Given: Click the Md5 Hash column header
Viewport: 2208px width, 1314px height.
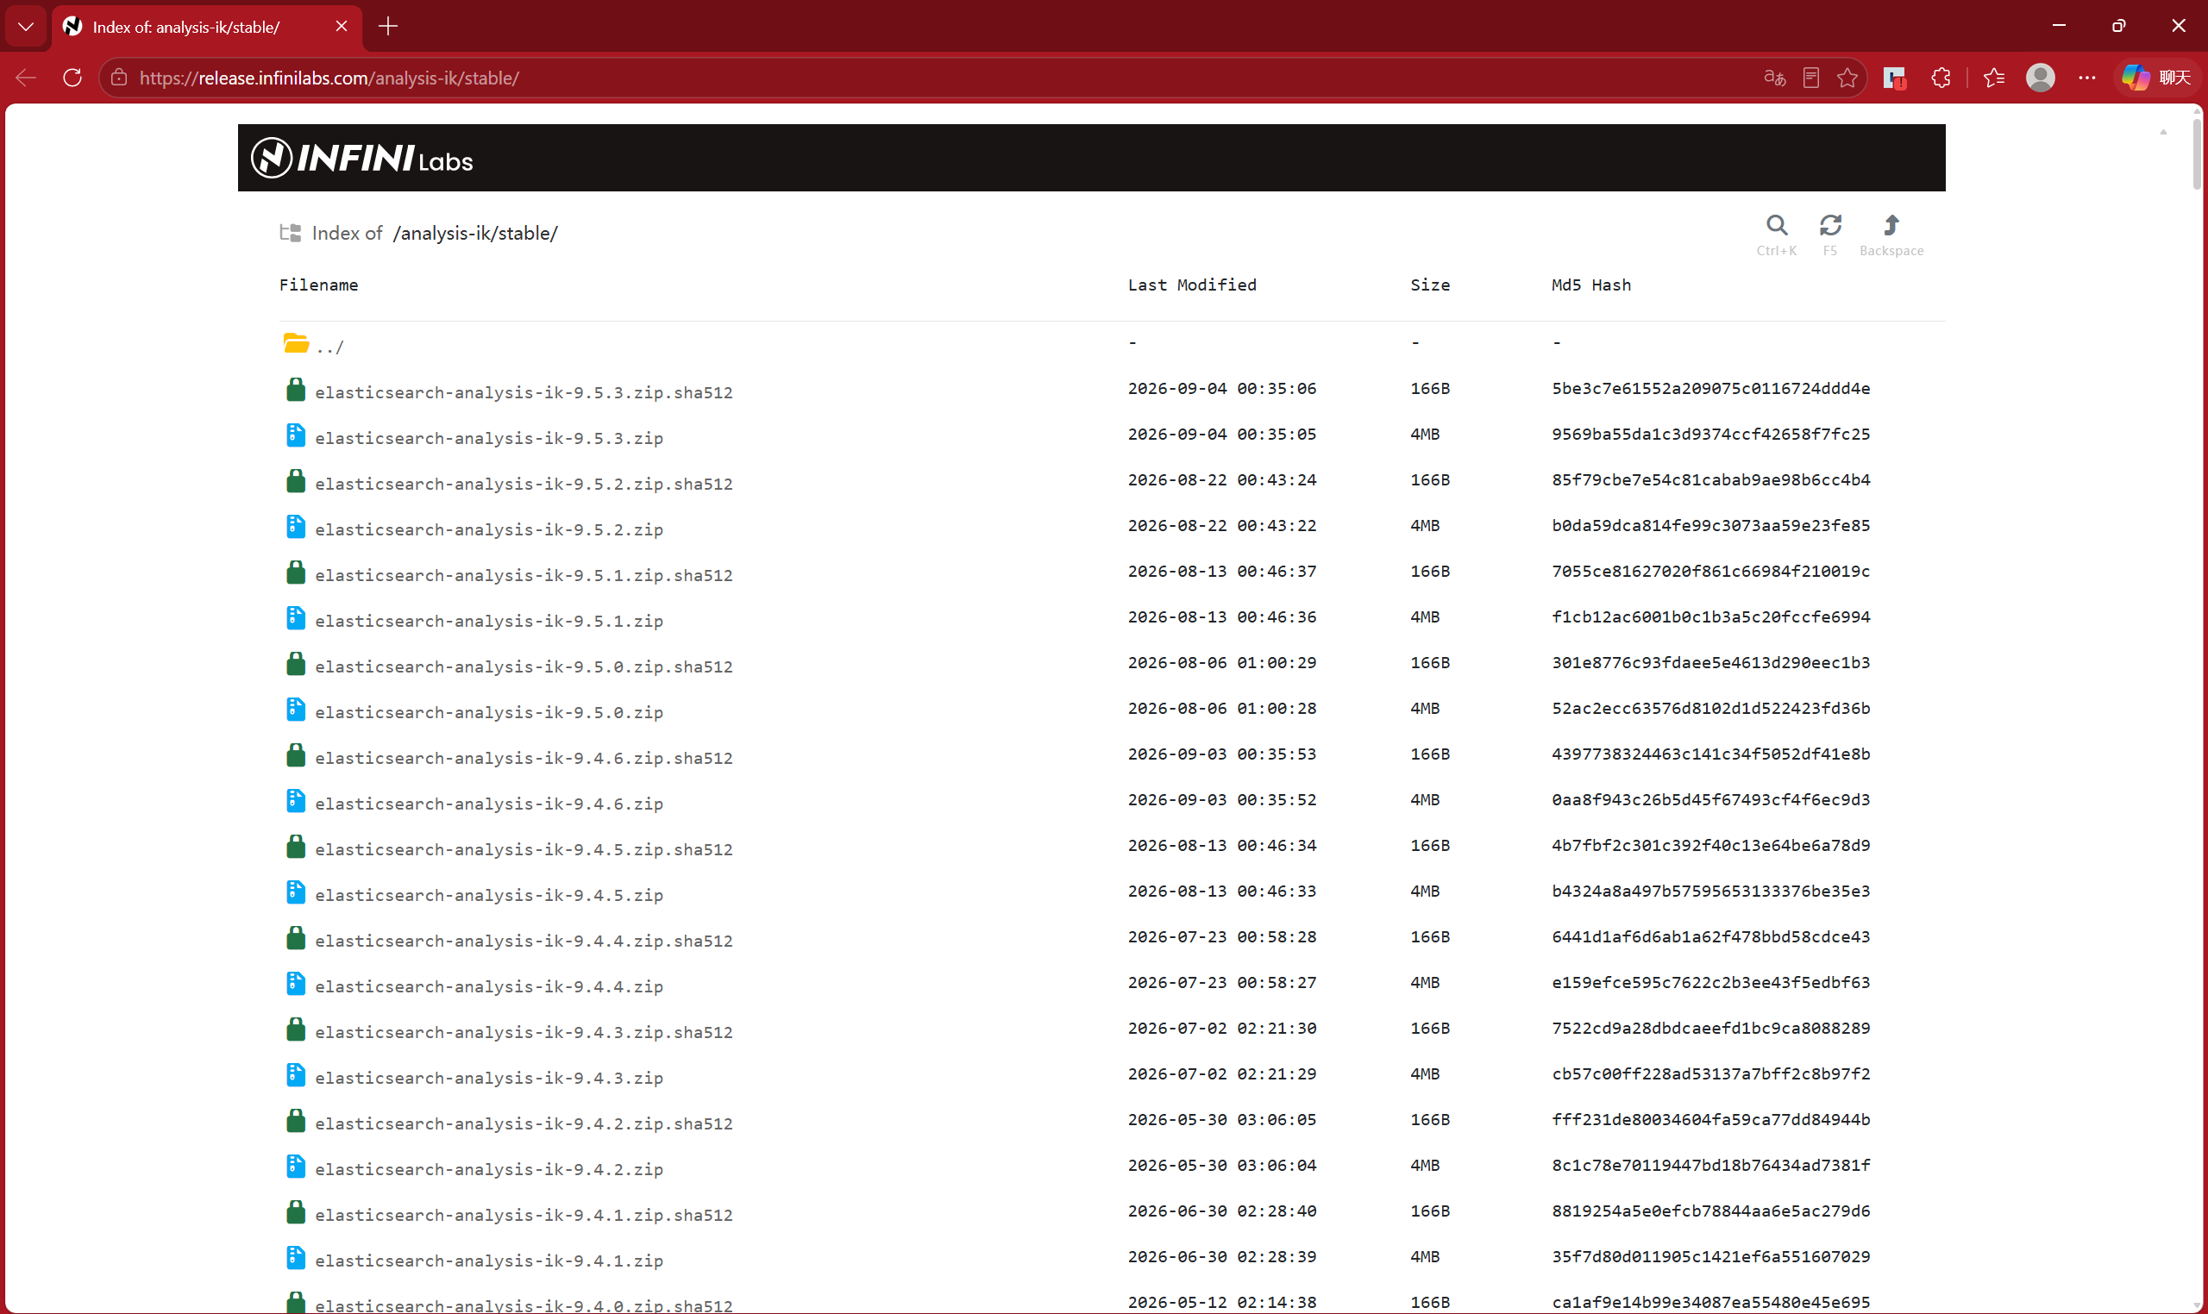Looking at the screenshot, I should click(x=1590, y=285).
